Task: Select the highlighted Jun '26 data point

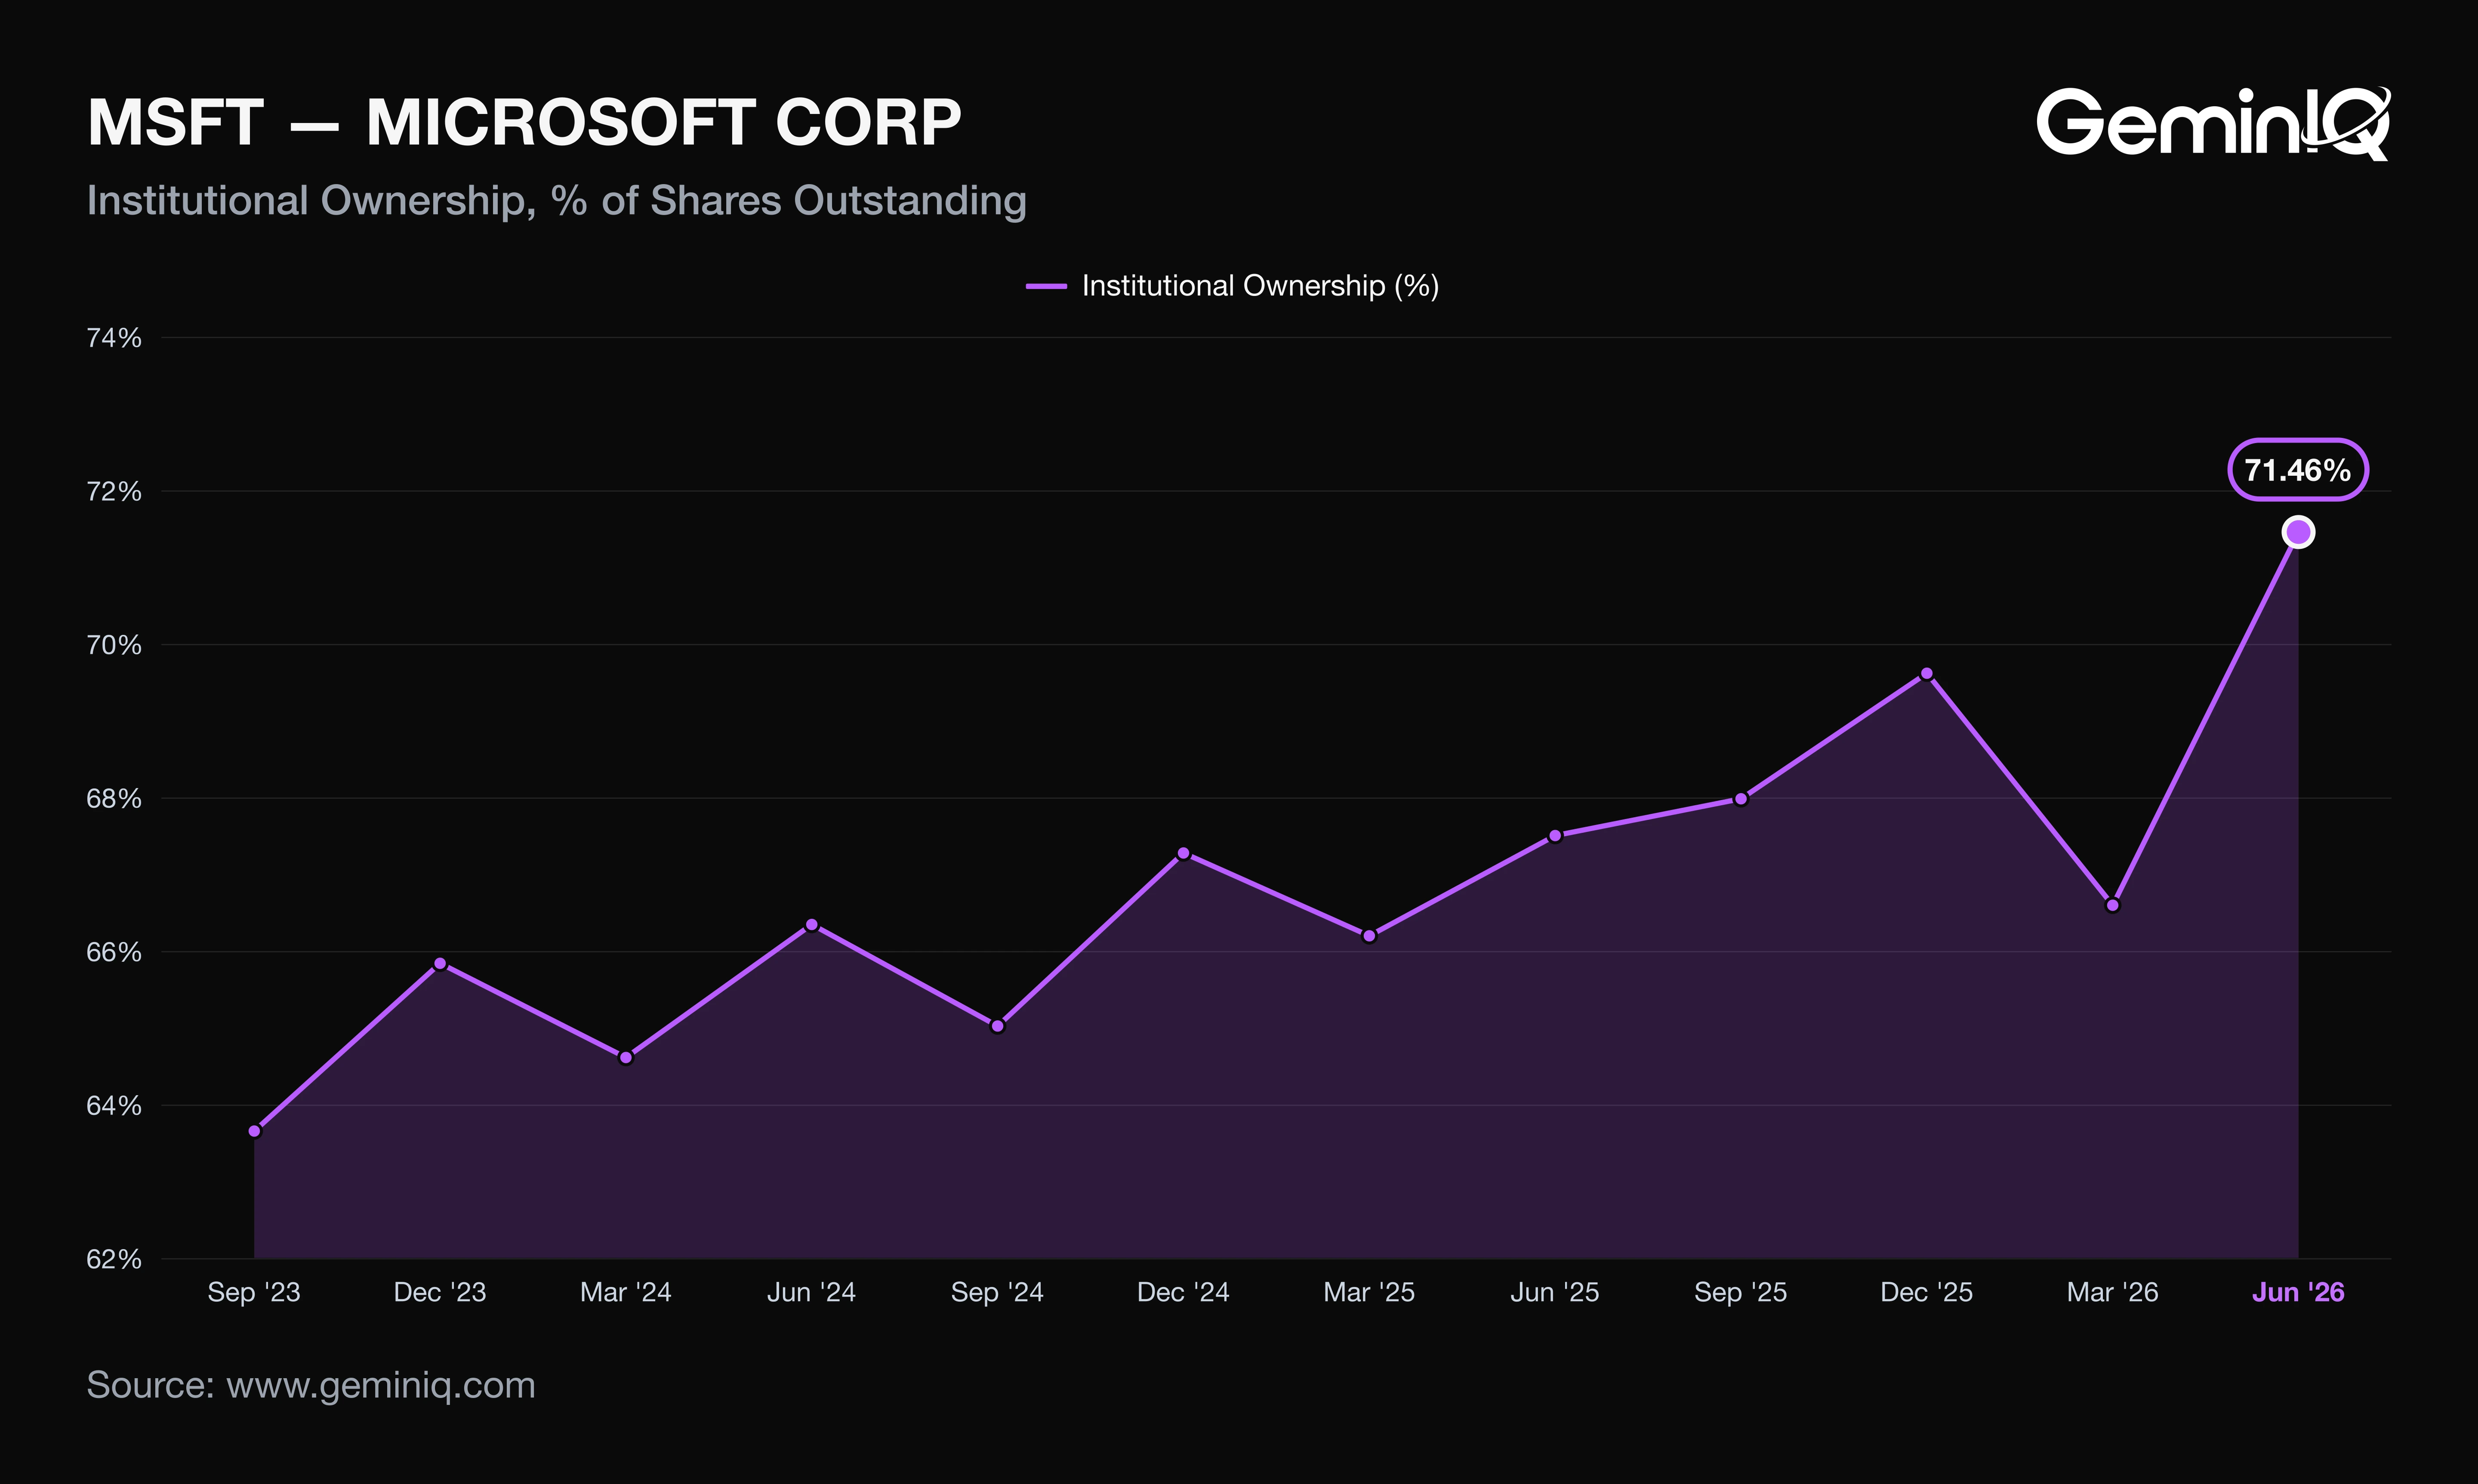Action: pos(2298,532)
